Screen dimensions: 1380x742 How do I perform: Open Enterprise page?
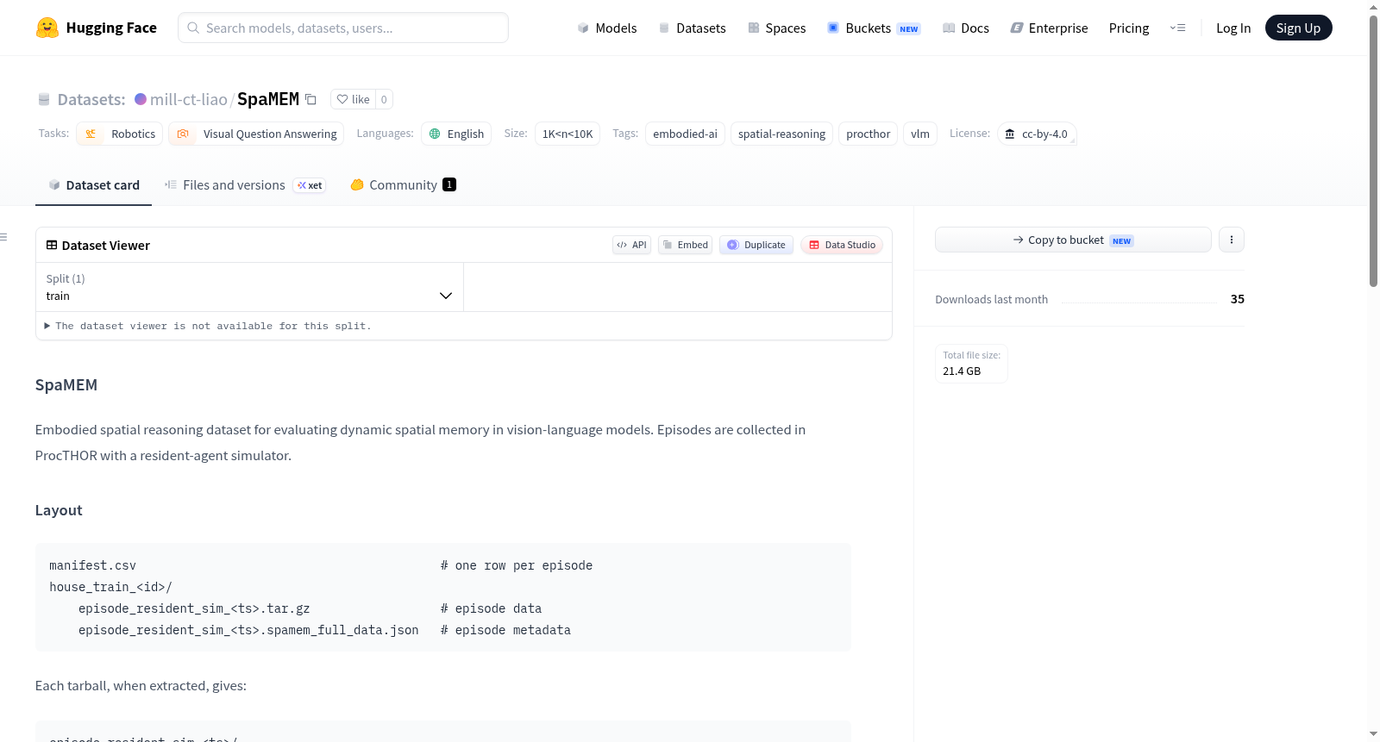pyautogui.click(x=1049, y=28)
